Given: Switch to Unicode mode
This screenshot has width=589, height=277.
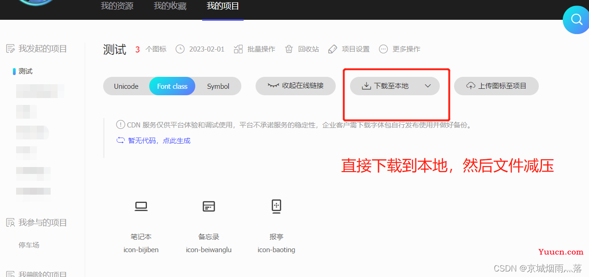Looking at the screenshot, I should coord(126,86).
